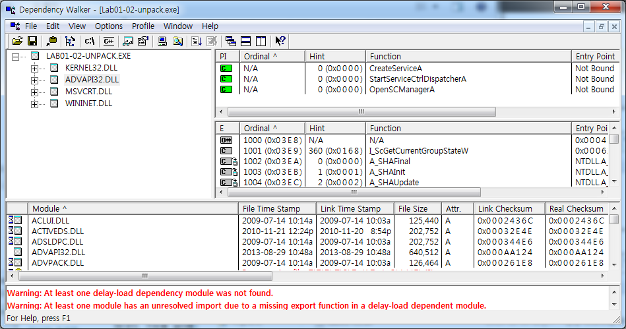Click the System Information computer icon

tap(162, 41)
